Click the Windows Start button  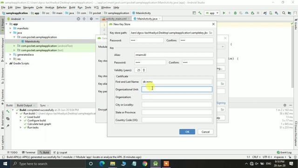click(5, 164)
